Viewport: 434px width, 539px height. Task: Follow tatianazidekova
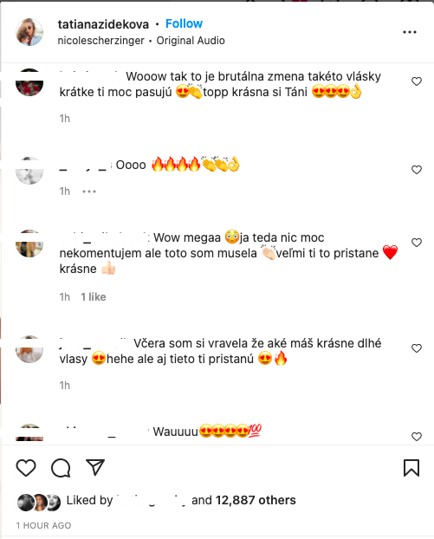(x=184, y=23)
